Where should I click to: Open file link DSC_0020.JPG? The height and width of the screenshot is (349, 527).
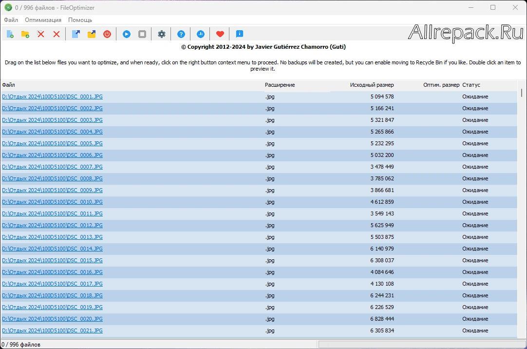(x=53, y=319)
